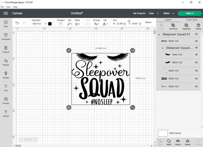
Task: Hide the second eyelash Basic Cut layer
Action: tap(196, 62)
